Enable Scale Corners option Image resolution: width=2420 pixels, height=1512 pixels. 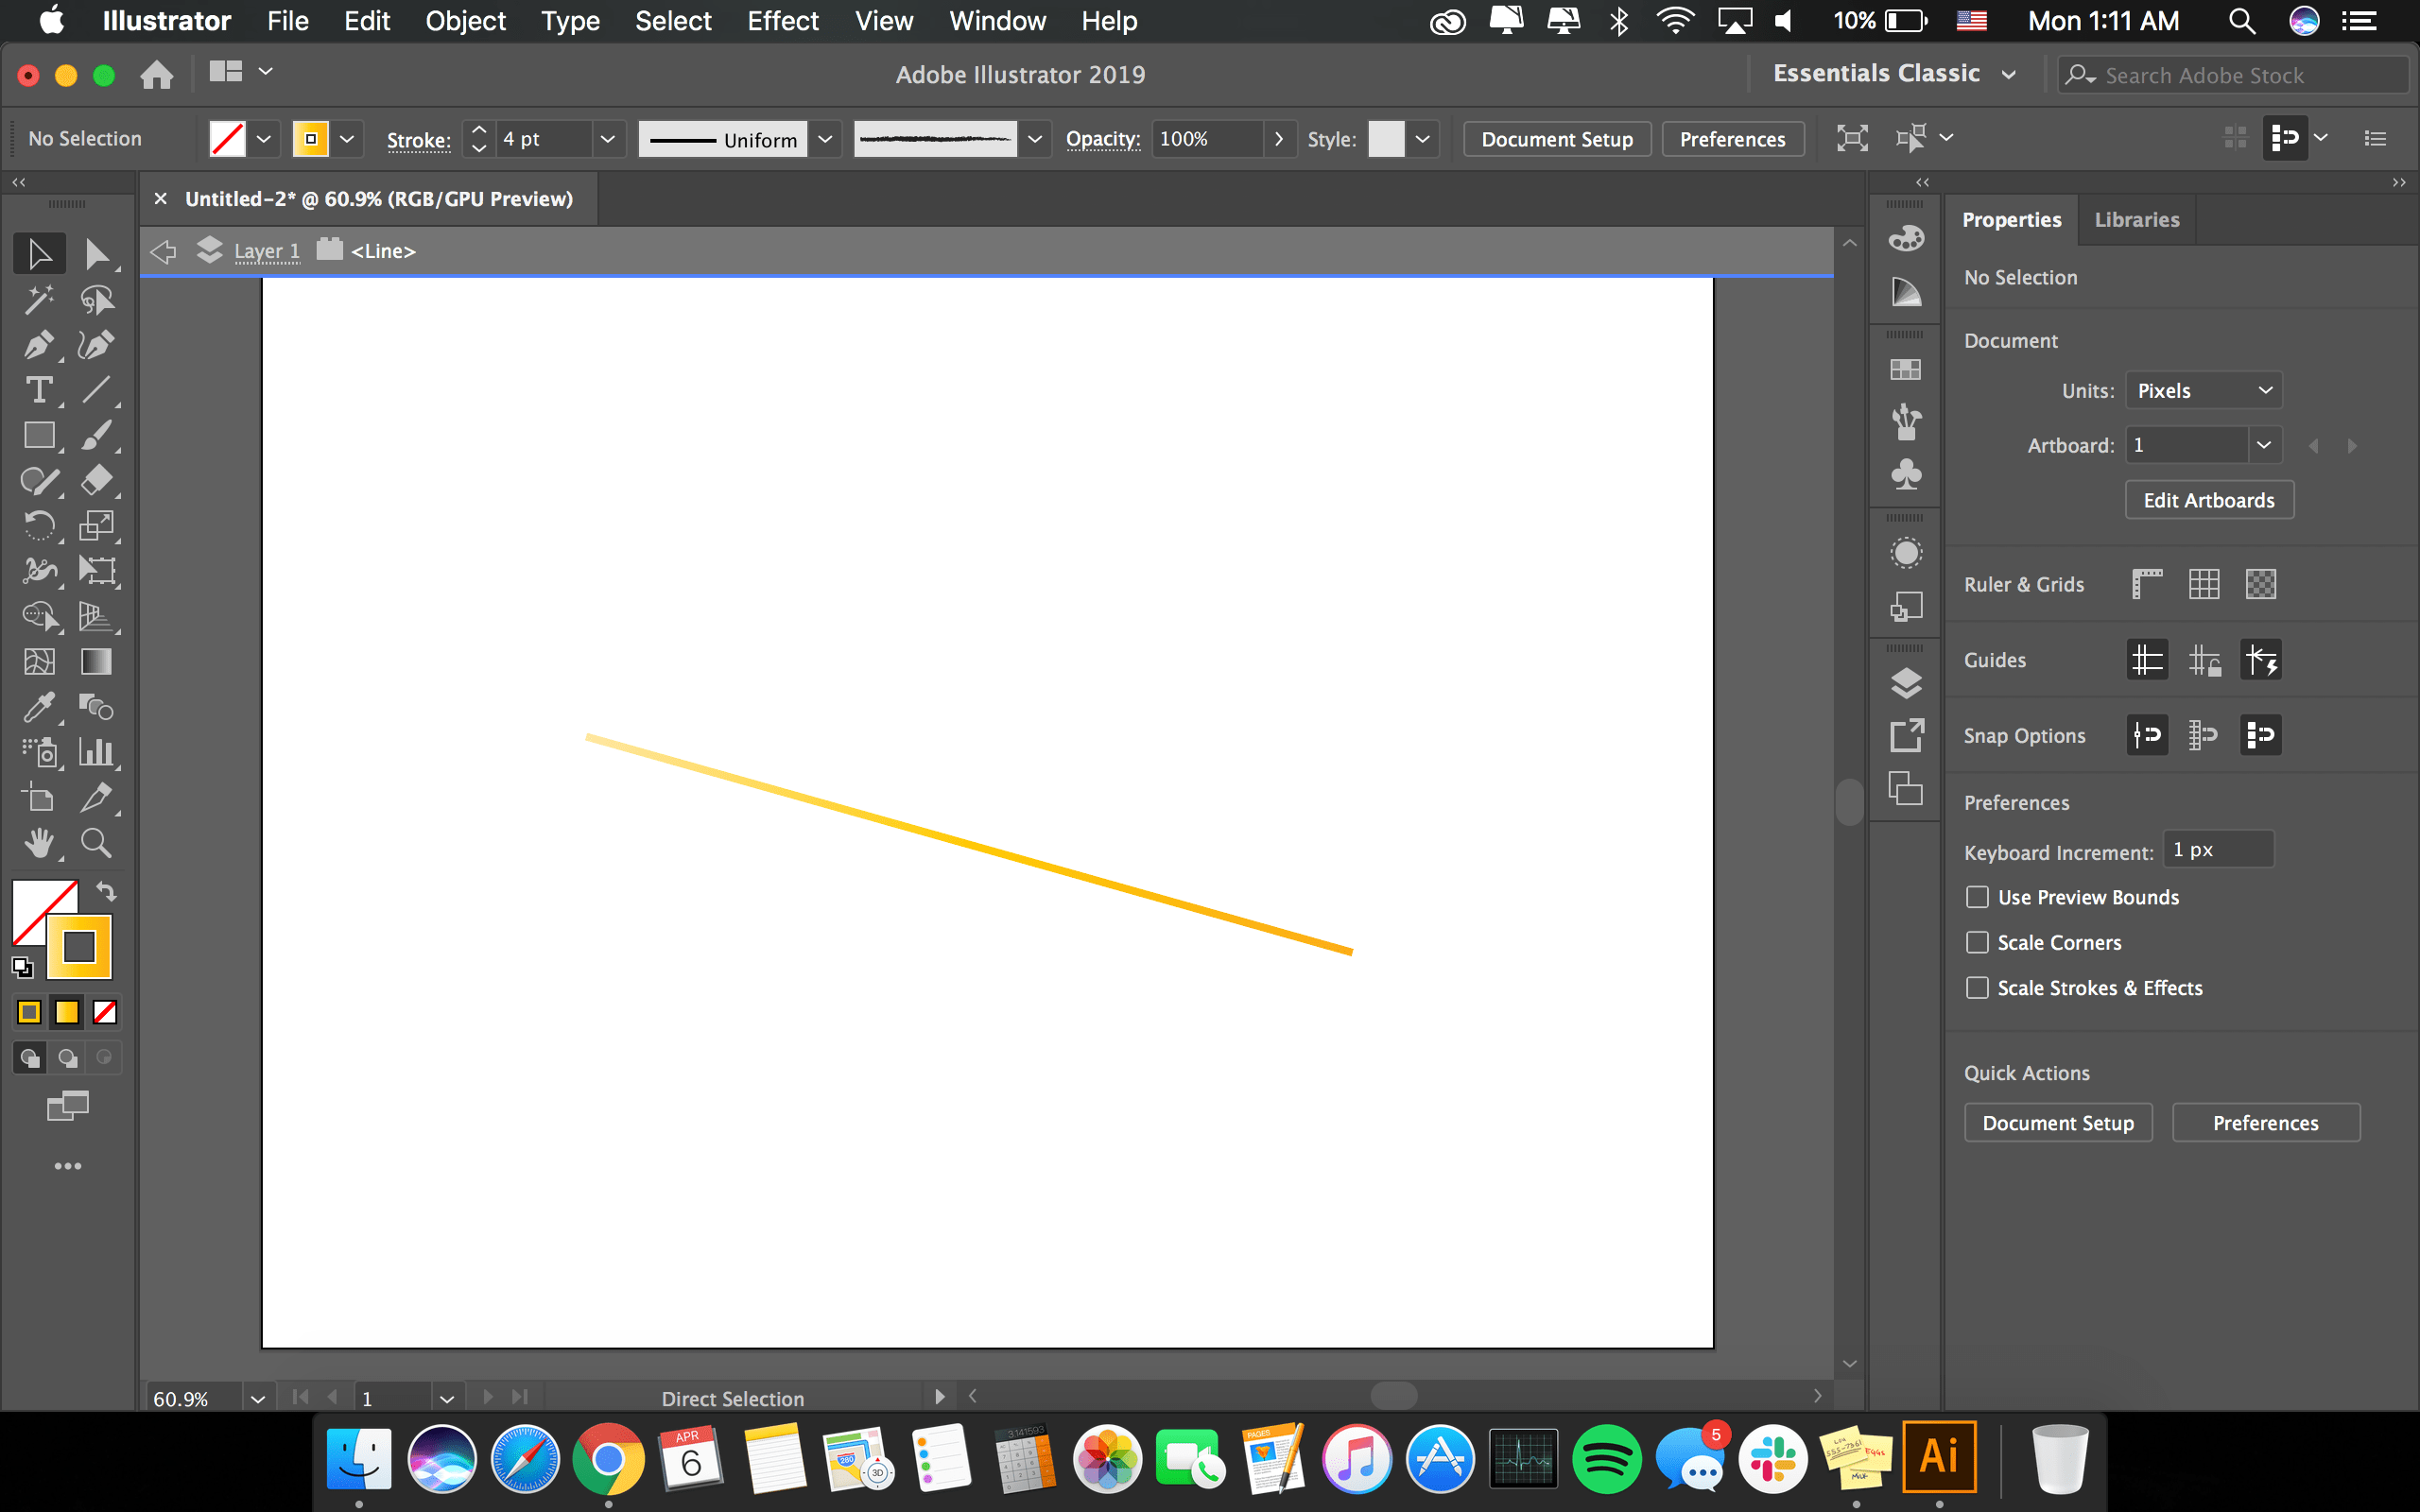pyautogui.click(x=1977, y=941)
